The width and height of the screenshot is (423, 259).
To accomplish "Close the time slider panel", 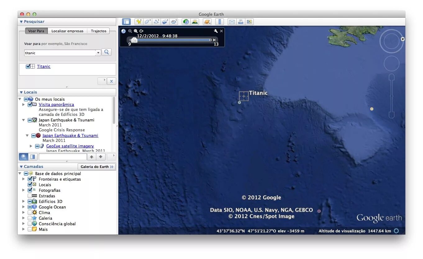I will click(x=221, y=31).
